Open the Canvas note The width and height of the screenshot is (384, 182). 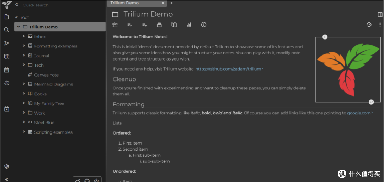pos(46,75)
